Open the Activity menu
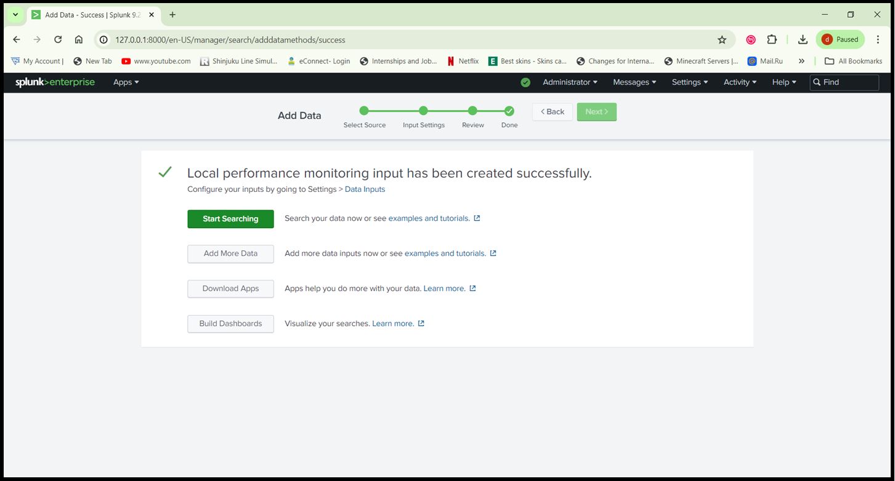 [739, 82]
